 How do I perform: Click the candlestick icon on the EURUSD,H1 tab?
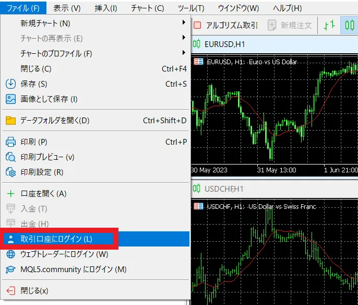(196, 43)
